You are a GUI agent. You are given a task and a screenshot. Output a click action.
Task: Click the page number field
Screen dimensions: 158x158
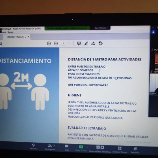point(64,43)
